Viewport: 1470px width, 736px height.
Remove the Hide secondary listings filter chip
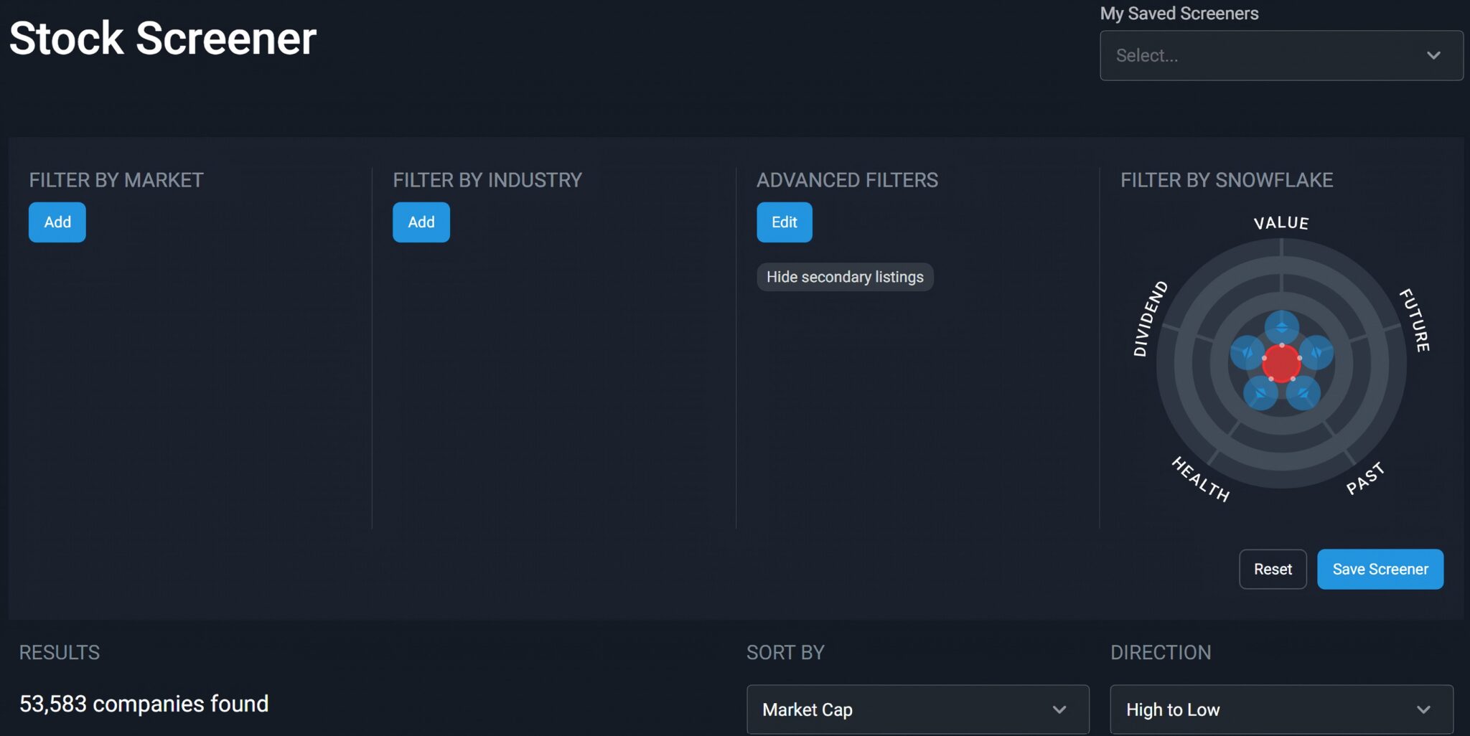pyautogui.click(x=845, y=277)
